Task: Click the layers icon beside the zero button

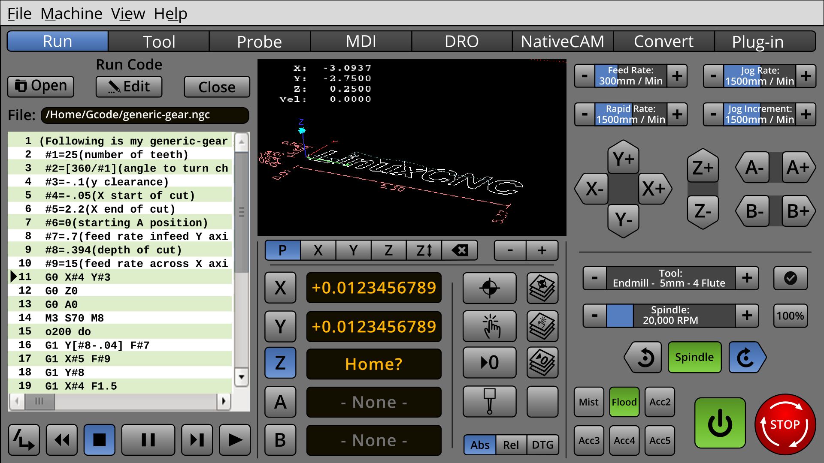Action: tap(542, 363)
